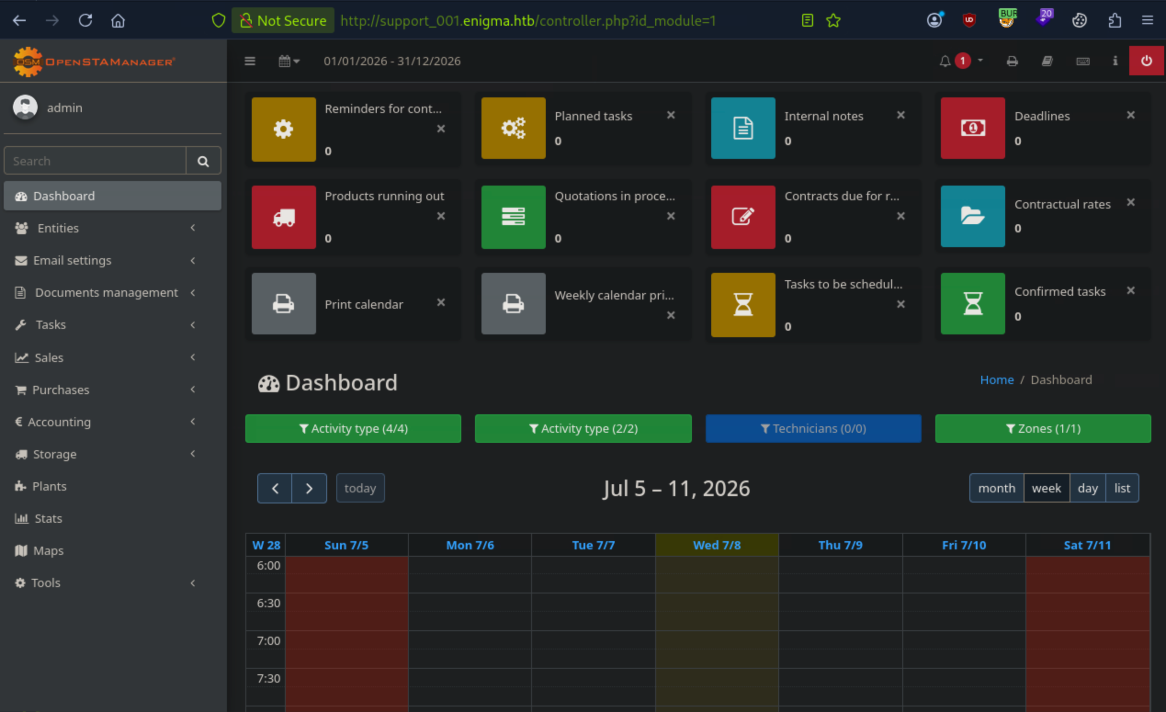Expand the Tasks sidebar menu
Image resolution: width=1166 pixels, height=712 pixels.
(112, 325)
